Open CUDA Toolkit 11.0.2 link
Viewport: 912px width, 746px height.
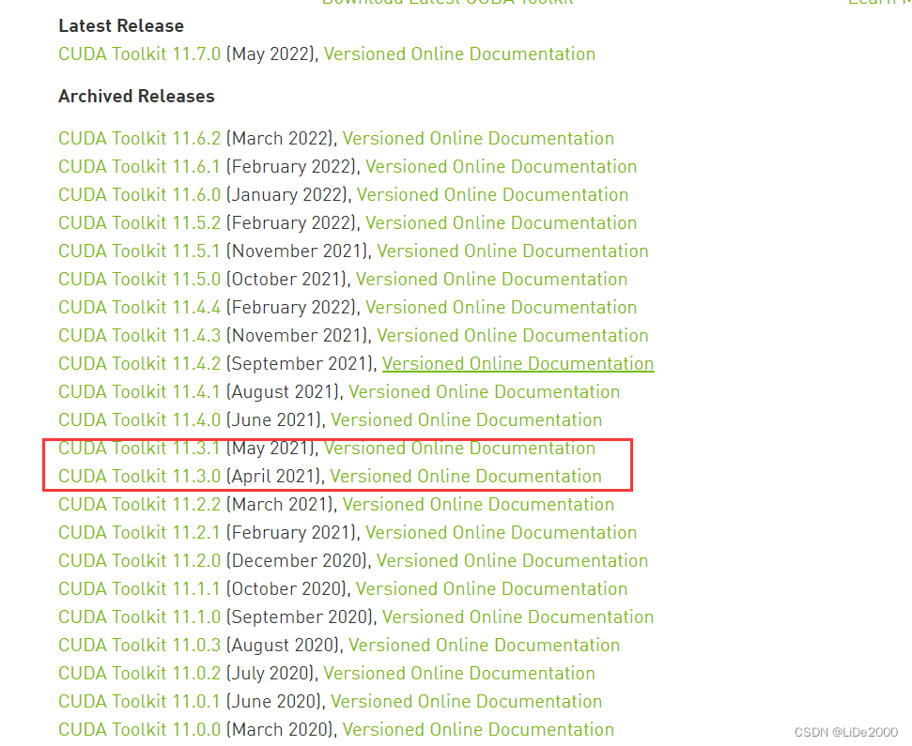pos(140,674)
